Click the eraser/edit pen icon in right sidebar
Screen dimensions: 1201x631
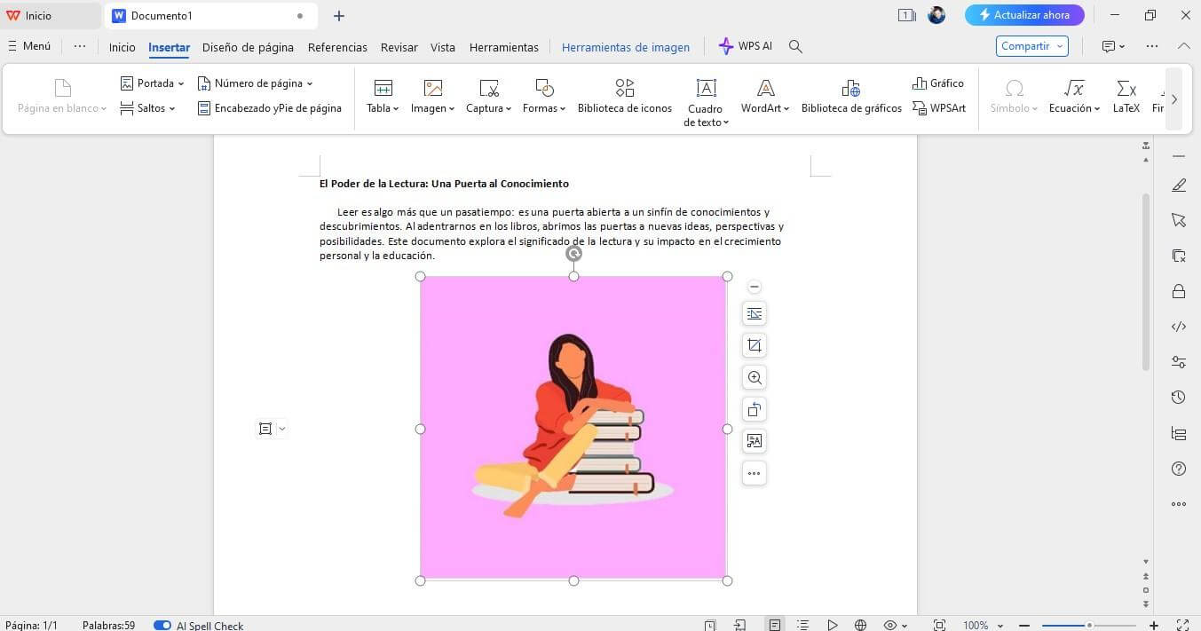pyautogui.click(x=1179, y=185)
